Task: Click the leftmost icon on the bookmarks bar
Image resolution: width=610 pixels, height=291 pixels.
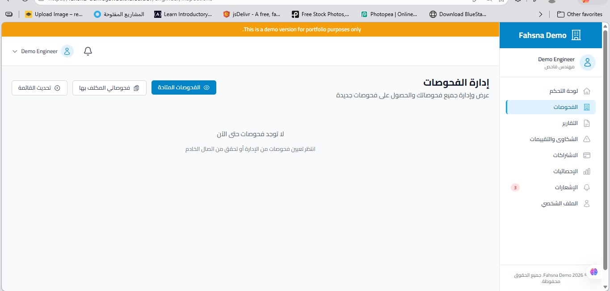Action: pos(9,14)
